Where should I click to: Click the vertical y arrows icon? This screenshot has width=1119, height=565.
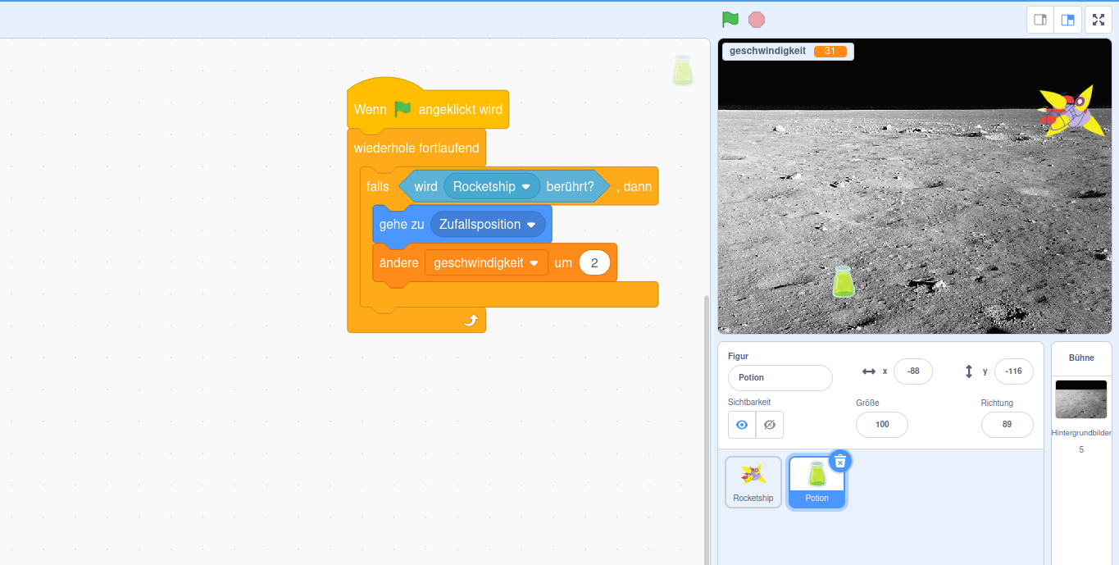pos(969,371)
